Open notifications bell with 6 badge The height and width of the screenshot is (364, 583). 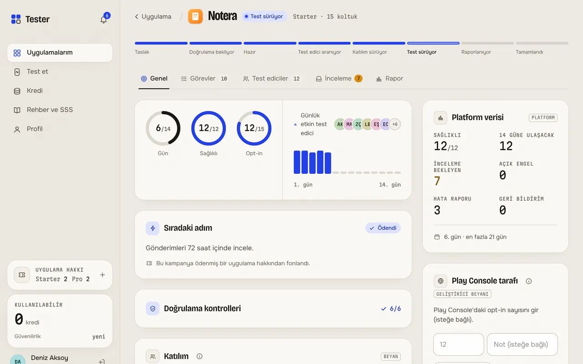[x=104, y=20]
